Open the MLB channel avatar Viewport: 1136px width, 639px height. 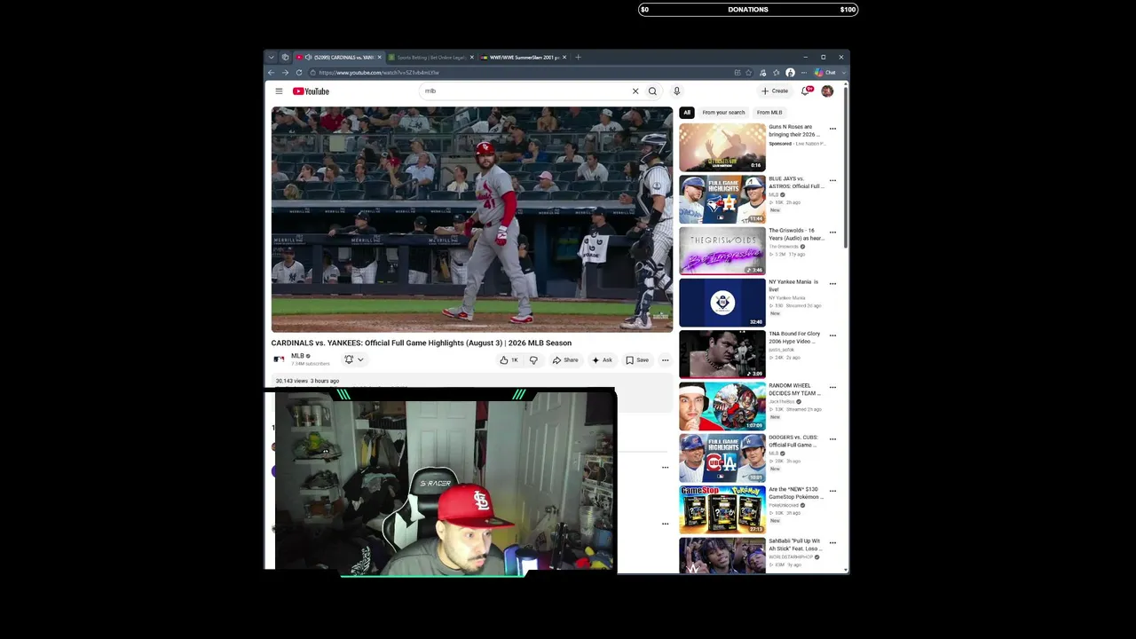point(279,359)
